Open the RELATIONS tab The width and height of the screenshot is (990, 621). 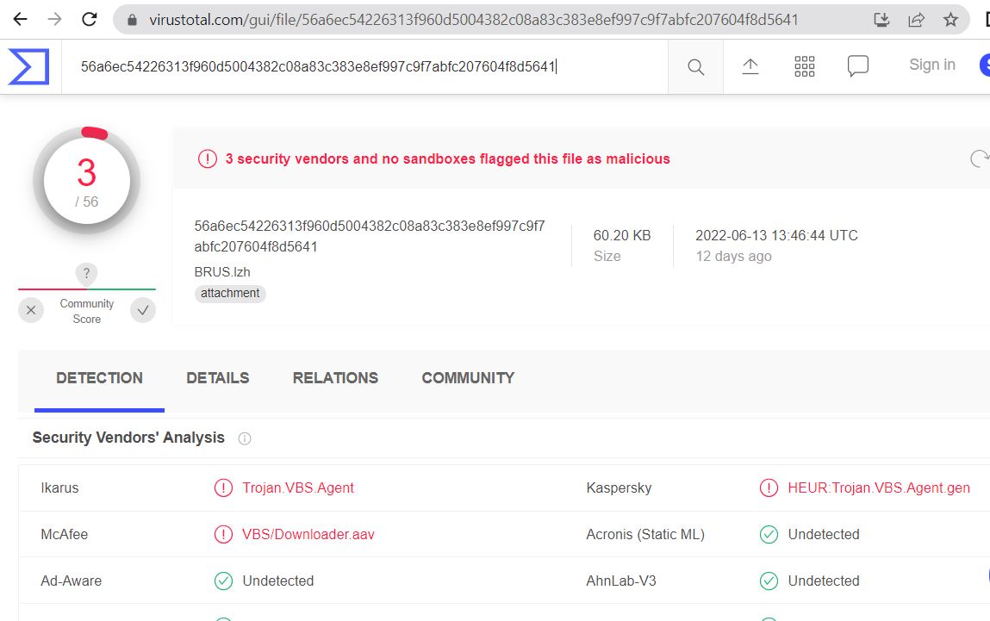pyautogui.click(x=335, y=378)
